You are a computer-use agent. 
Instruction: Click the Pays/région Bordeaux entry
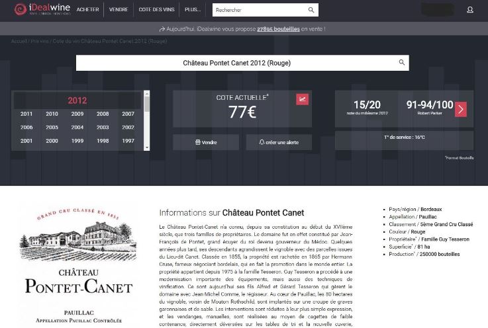[415, 209]
